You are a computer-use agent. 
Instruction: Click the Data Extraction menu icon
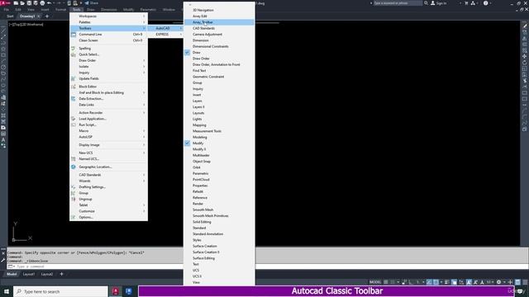(x=74, y=99)
